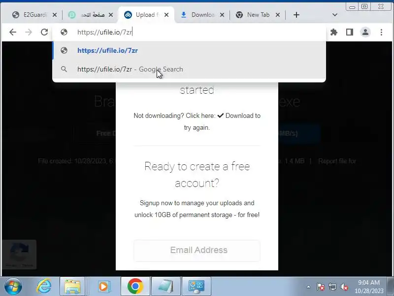The image size is (394, 296).
Task: Click the reCAPTCHA badge
Action: pos(19,255)
